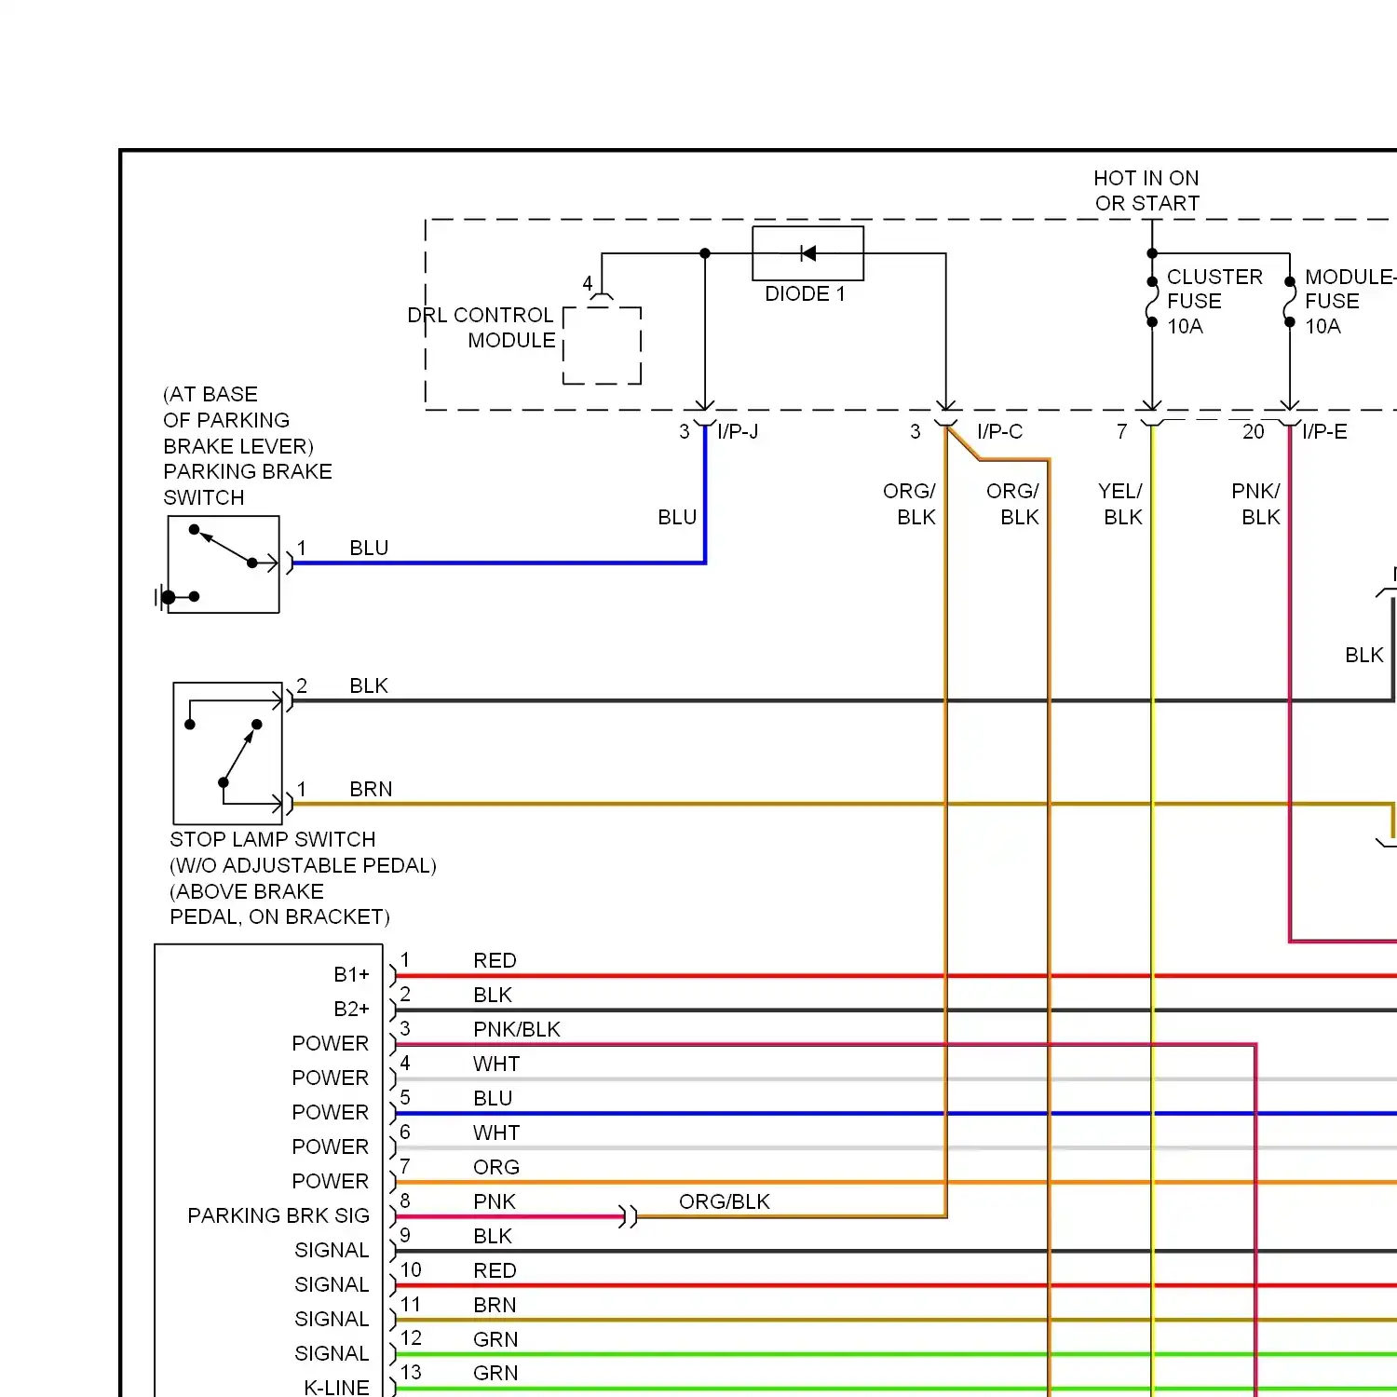Screen dimensions: 1397x1397
Task: Click the 'WHT' wire label at pin 6
Action: pos(496,1133)
